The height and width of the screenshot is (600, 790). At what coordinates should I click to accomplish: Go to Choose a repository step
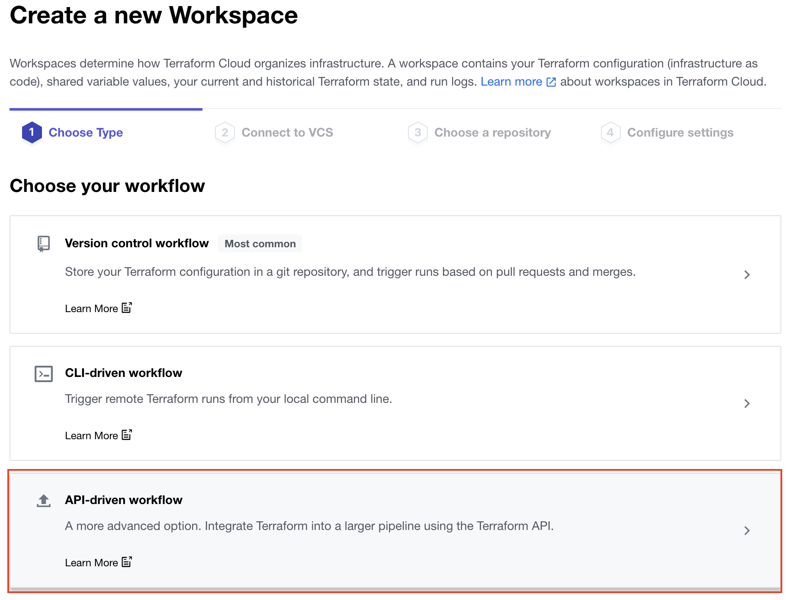(492, 133)
